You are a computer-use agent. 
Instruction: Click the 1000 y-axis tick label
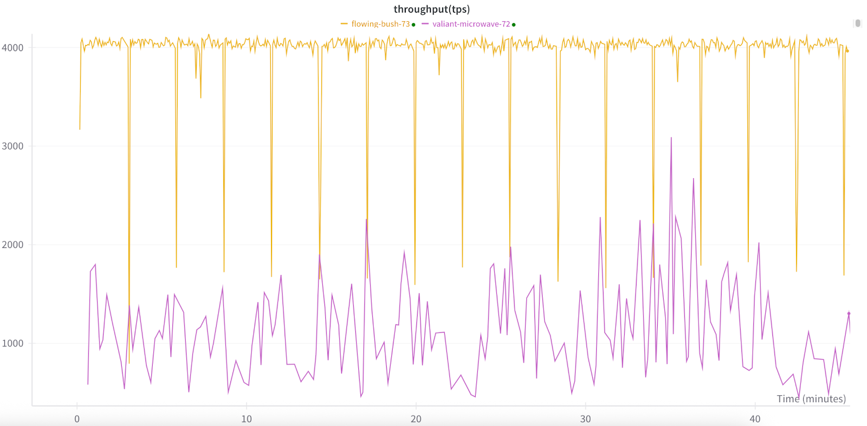click(x=12, y=343)
